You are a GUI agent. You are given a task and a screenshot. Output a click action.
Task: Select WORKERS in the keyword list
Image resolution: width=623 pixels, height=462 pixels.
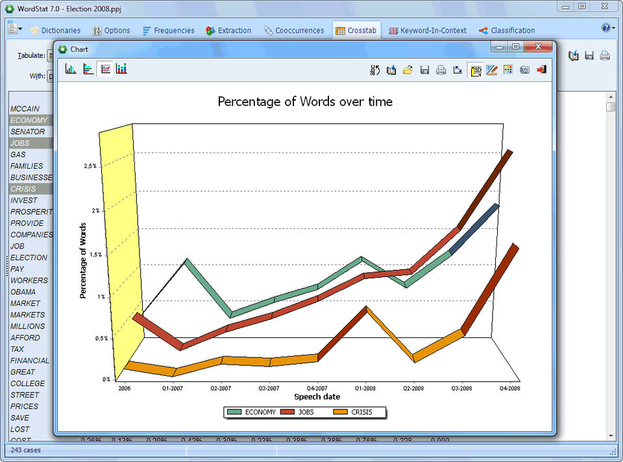[31, 280]
